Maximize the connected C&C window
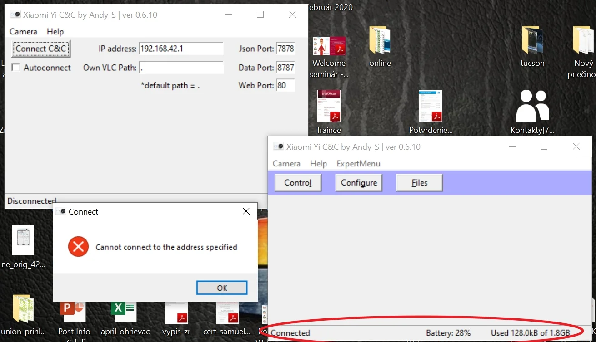596x342 pixels. [544, 147]
